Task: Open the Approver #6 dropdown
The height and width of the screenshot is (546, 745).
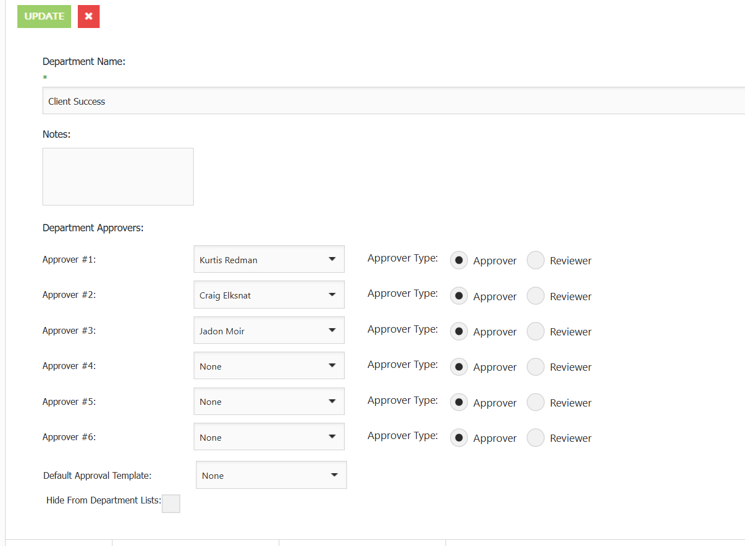Action: click(x=269, y=437)
